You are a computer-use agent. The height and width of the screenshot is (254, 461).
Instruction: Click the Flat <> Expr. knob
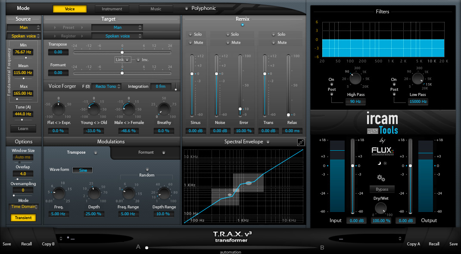(59, 109)
